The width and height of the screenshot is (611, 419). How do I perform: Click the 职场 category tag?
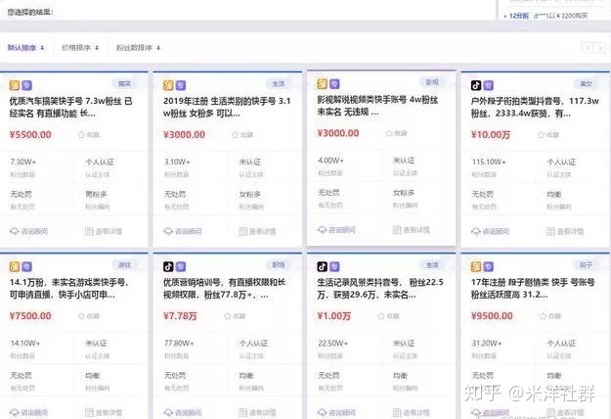coord(279,265)
